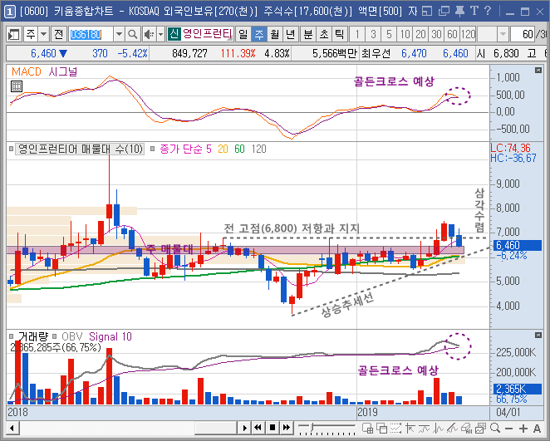Expand the speaker options dropdown
550x441 pixels.
160,34
